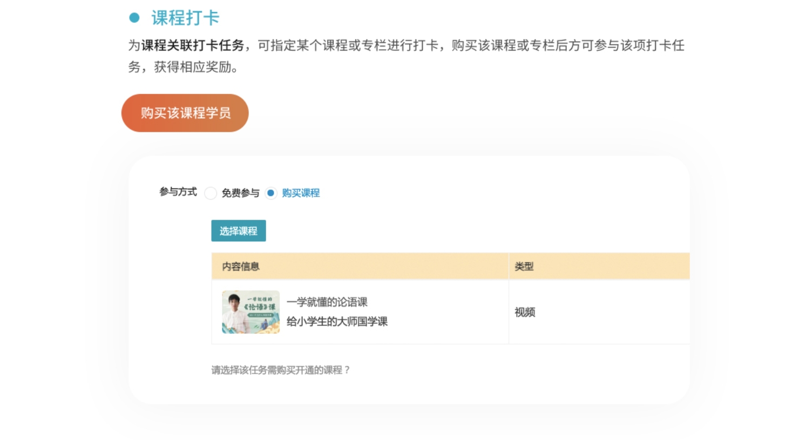Open the 论语课 course thumbnail image
This screenshot has height=440, width=806.
(251, 312)
